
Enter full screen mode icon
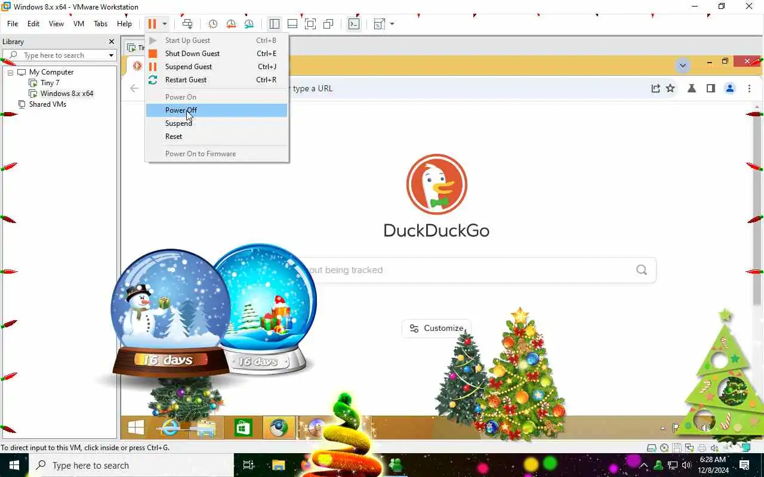point(310,24)
